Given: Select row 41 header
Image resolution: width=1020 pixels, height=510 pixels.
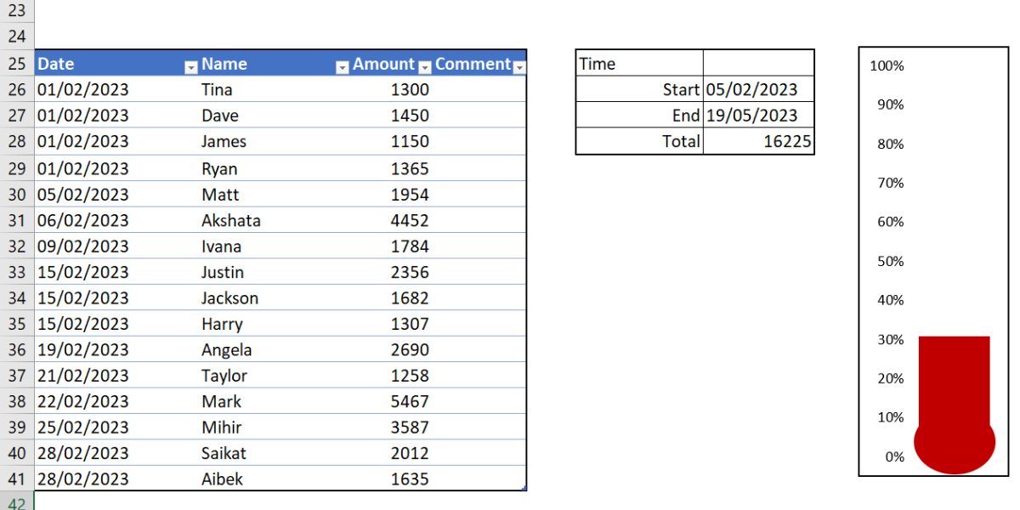Looking at the screenshot, I should [16, 479].
